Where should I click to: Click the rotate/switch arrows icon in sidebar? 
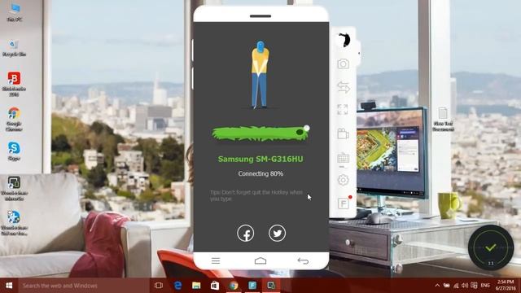(x=343, y=87)
